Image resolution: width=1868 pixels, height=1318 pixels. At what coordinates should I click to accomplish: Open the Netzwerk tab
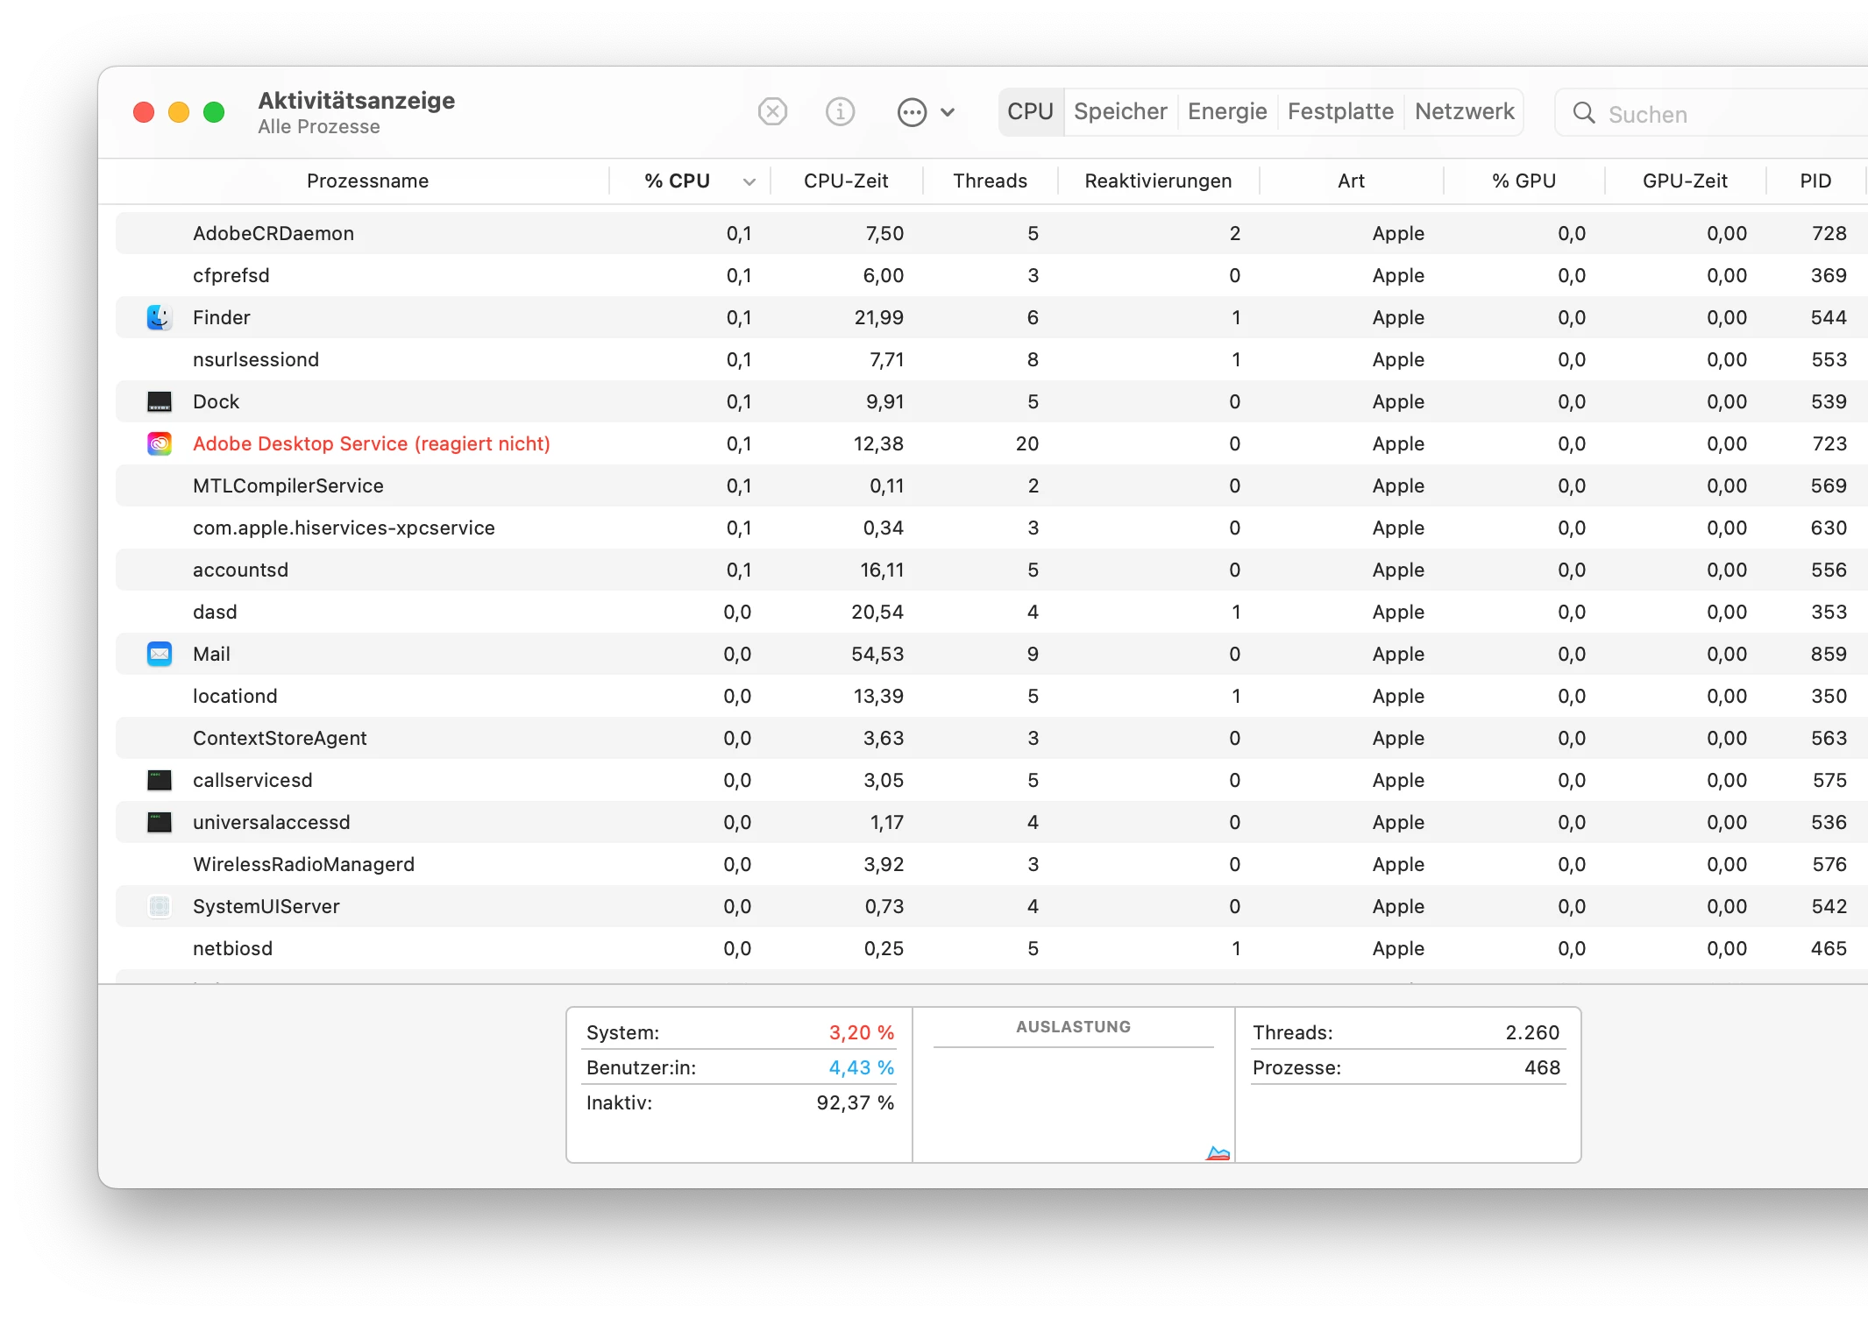[1463, 112]
